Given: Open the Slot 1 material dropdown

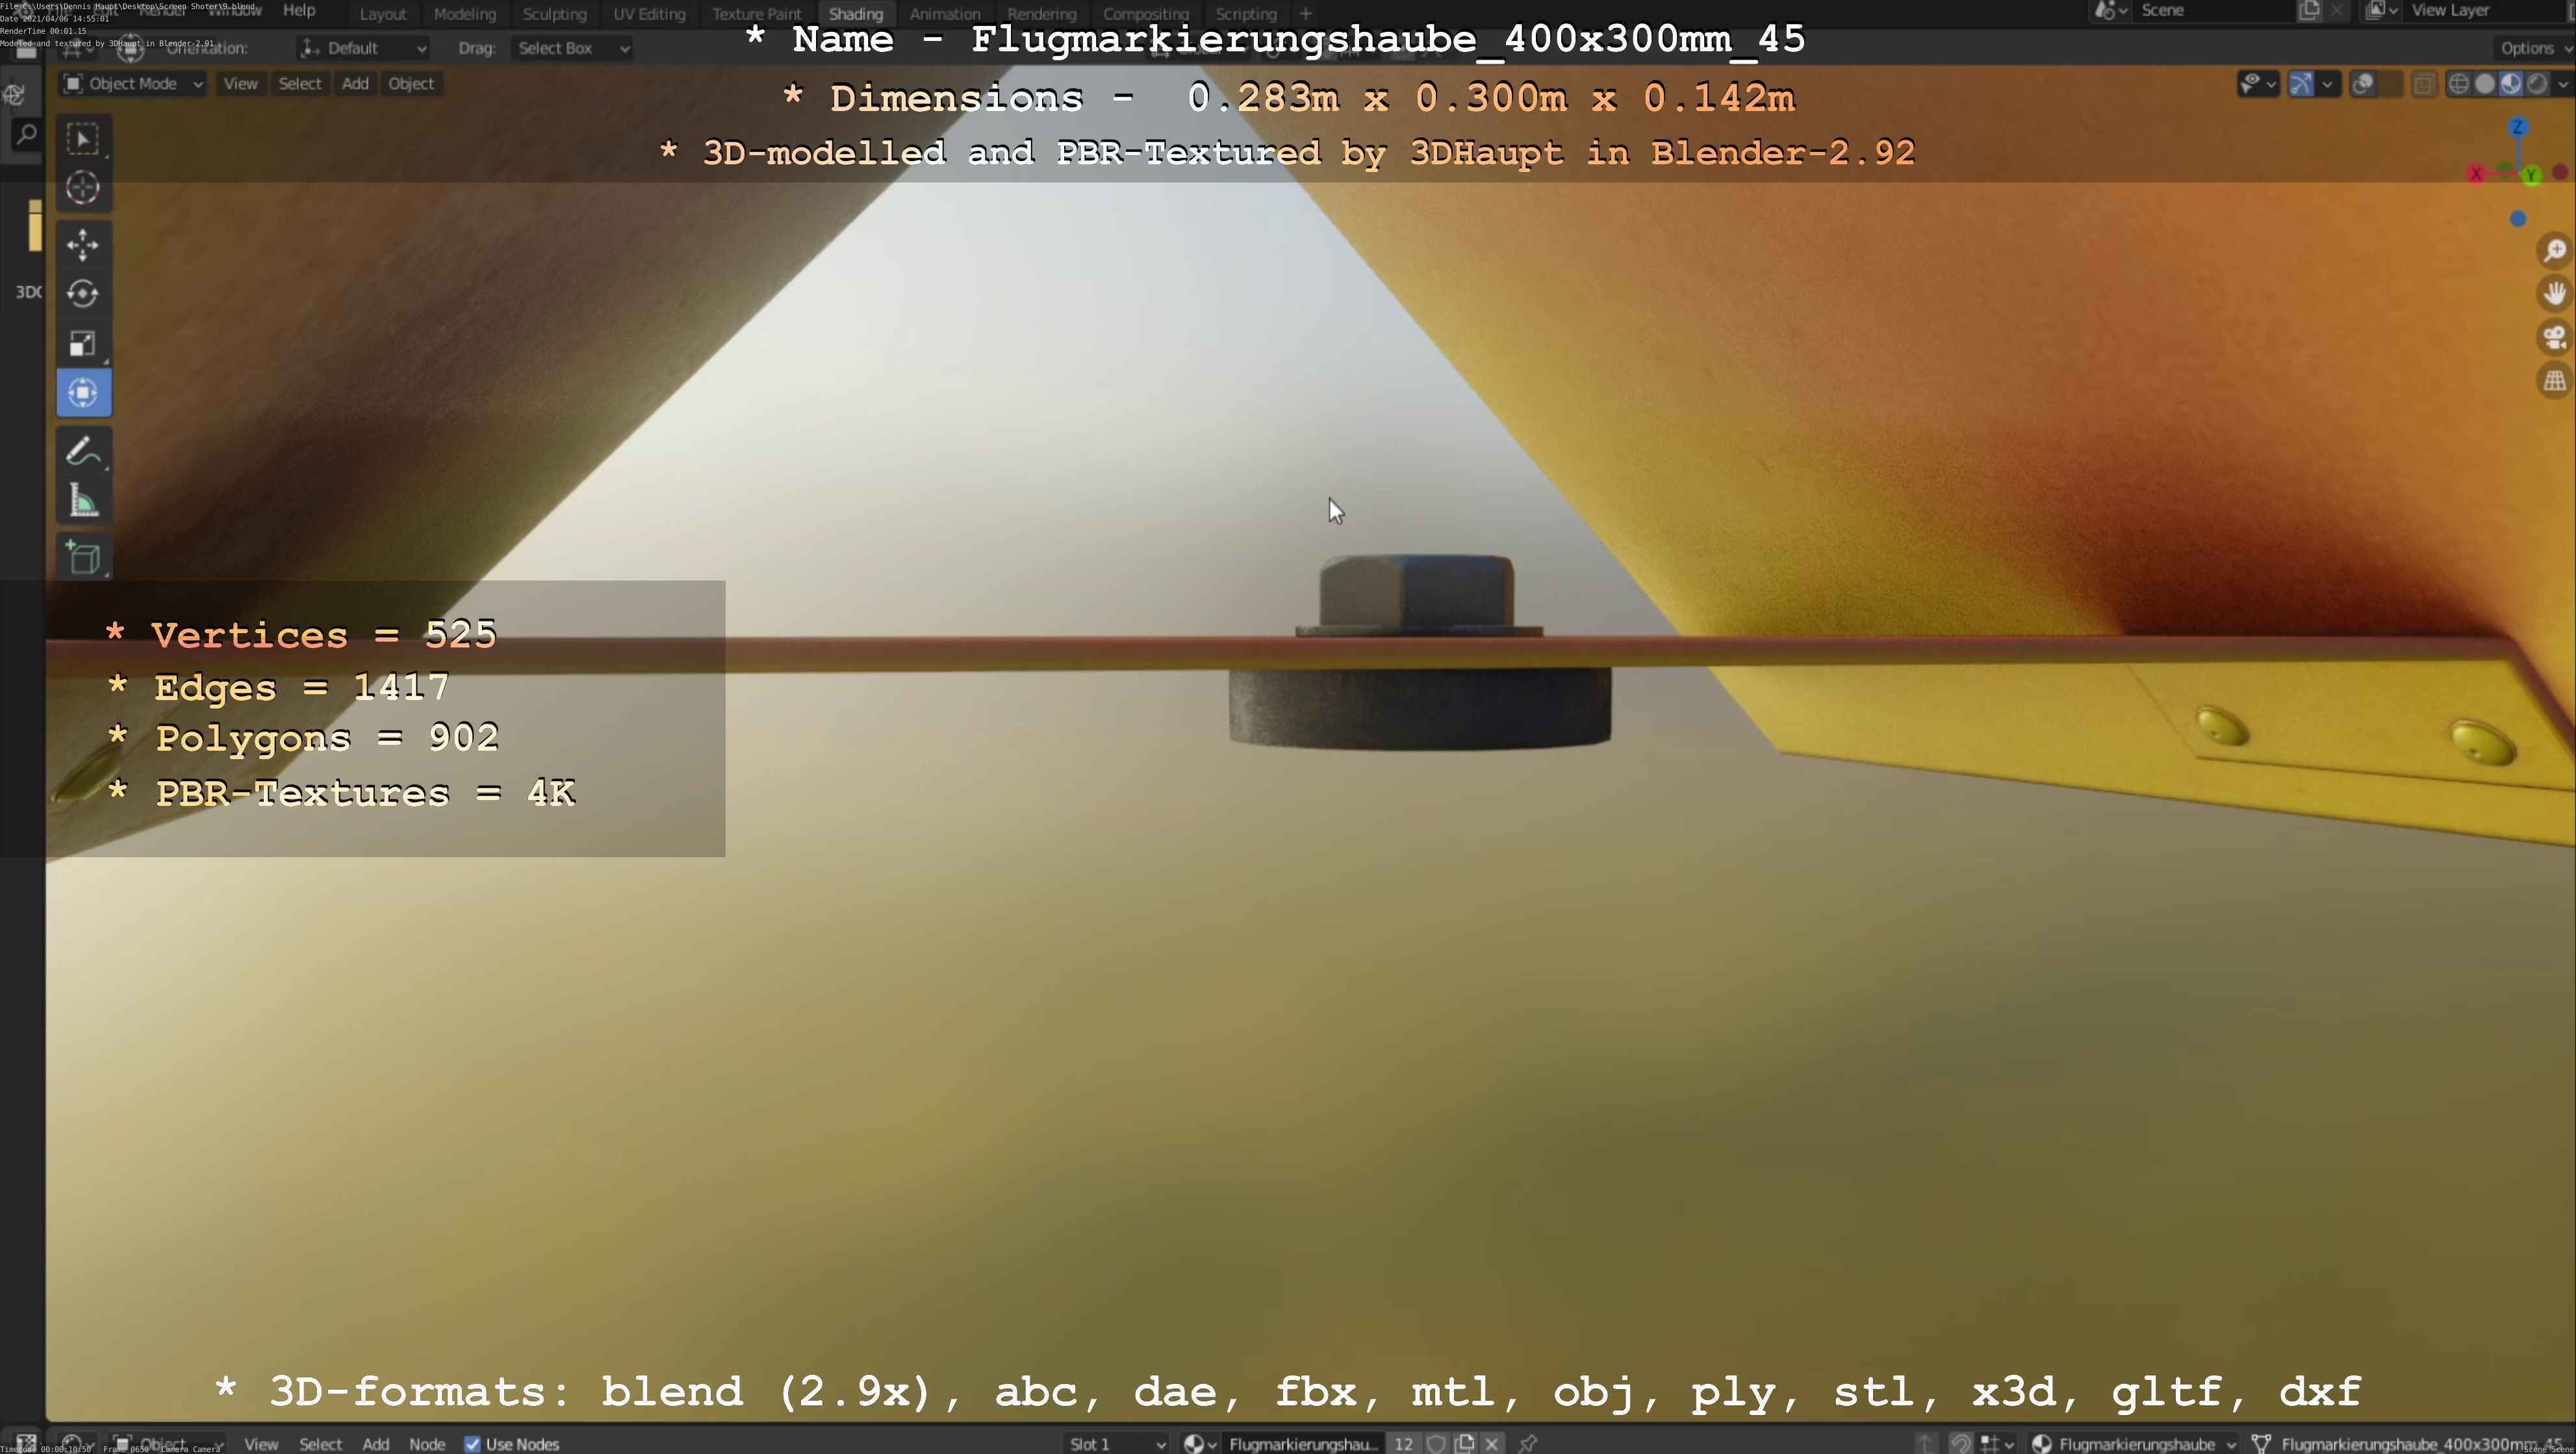Looking at the screenshot, I should [x=1116, y=1444].
